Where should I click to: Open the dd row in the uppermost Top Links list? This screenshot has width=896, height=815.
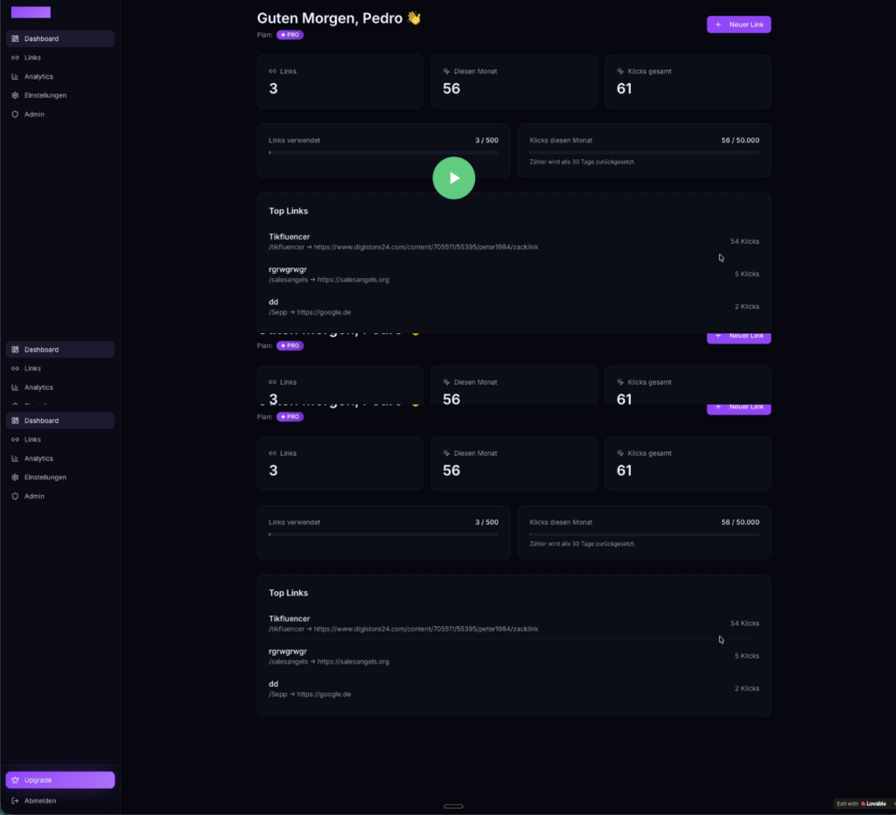pos(514,307)
